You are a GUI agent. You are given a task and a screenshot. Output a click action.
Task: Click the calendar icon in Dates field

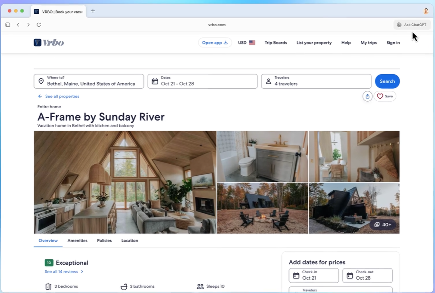click(x=155, y=81)
